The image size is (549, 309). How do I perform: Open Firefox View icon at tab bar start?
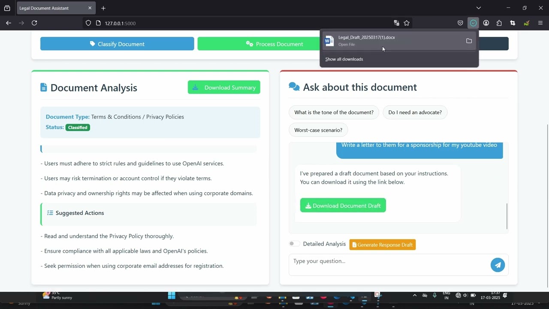[7, 8]
